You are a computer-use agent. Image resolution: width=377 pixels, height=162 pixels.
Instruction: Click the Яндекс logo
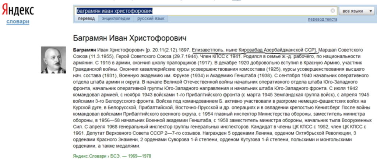(x=18, y=10)
